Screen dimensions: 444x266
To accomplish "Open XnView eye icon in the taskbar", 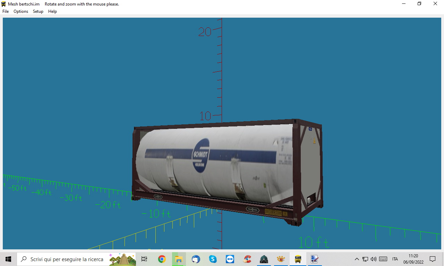I will click(x=281, y=259).
